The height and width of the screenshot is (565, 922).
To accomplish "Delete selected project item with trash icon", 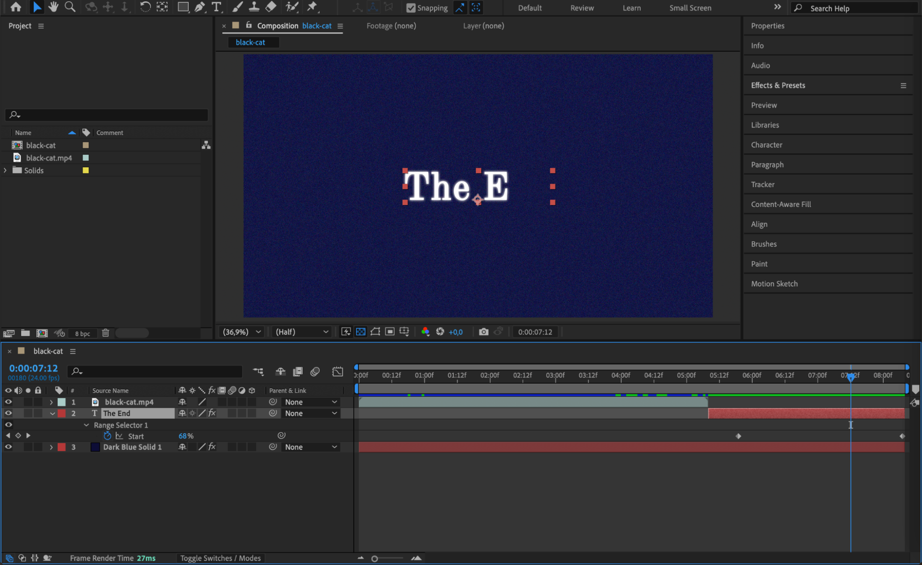I will point(105,333).
